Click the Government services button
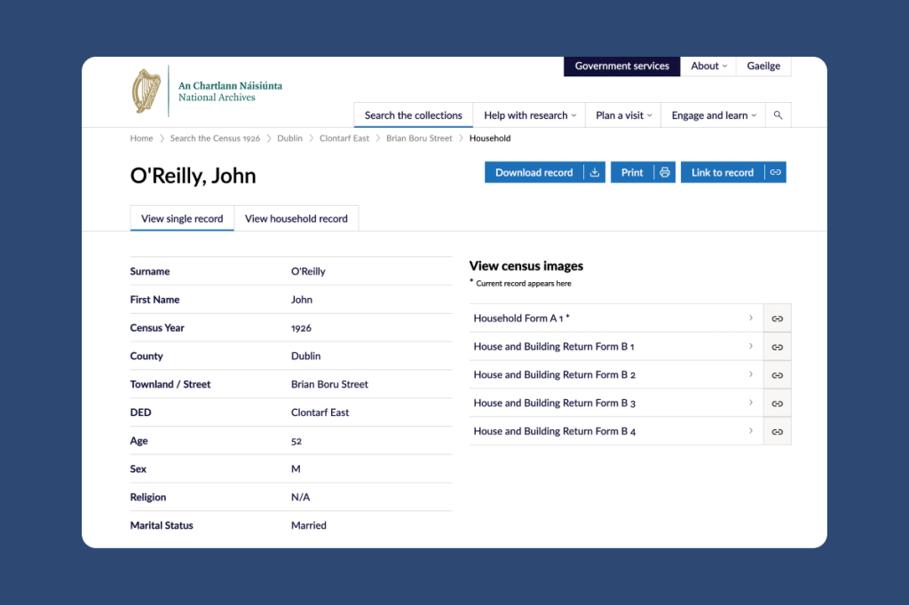Viewport: 909px width, 605px height. tap(622, 66)
